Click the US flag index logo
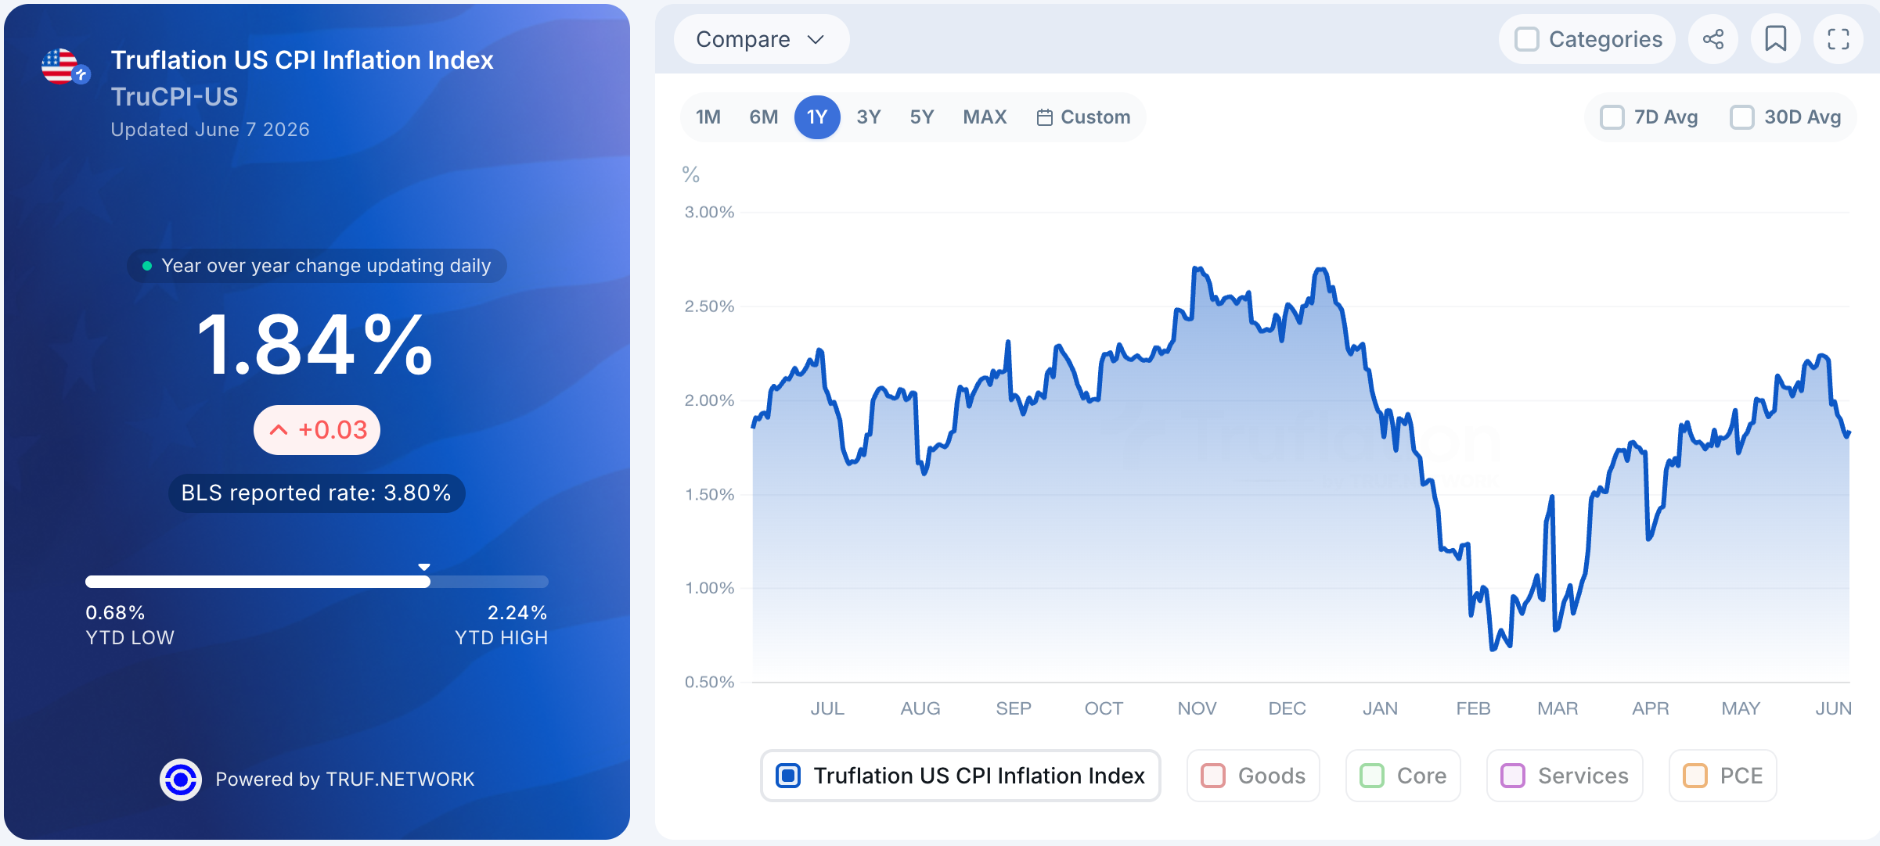The height and width of the screenshot is (846, 1880). tap(66, 66)
